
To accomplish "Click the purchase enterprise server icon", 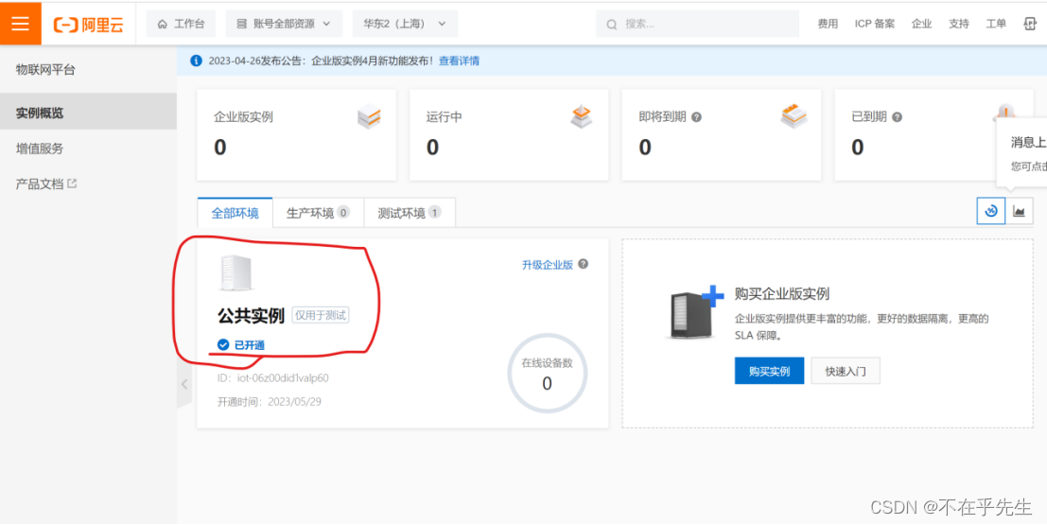I will pos(694,312).
